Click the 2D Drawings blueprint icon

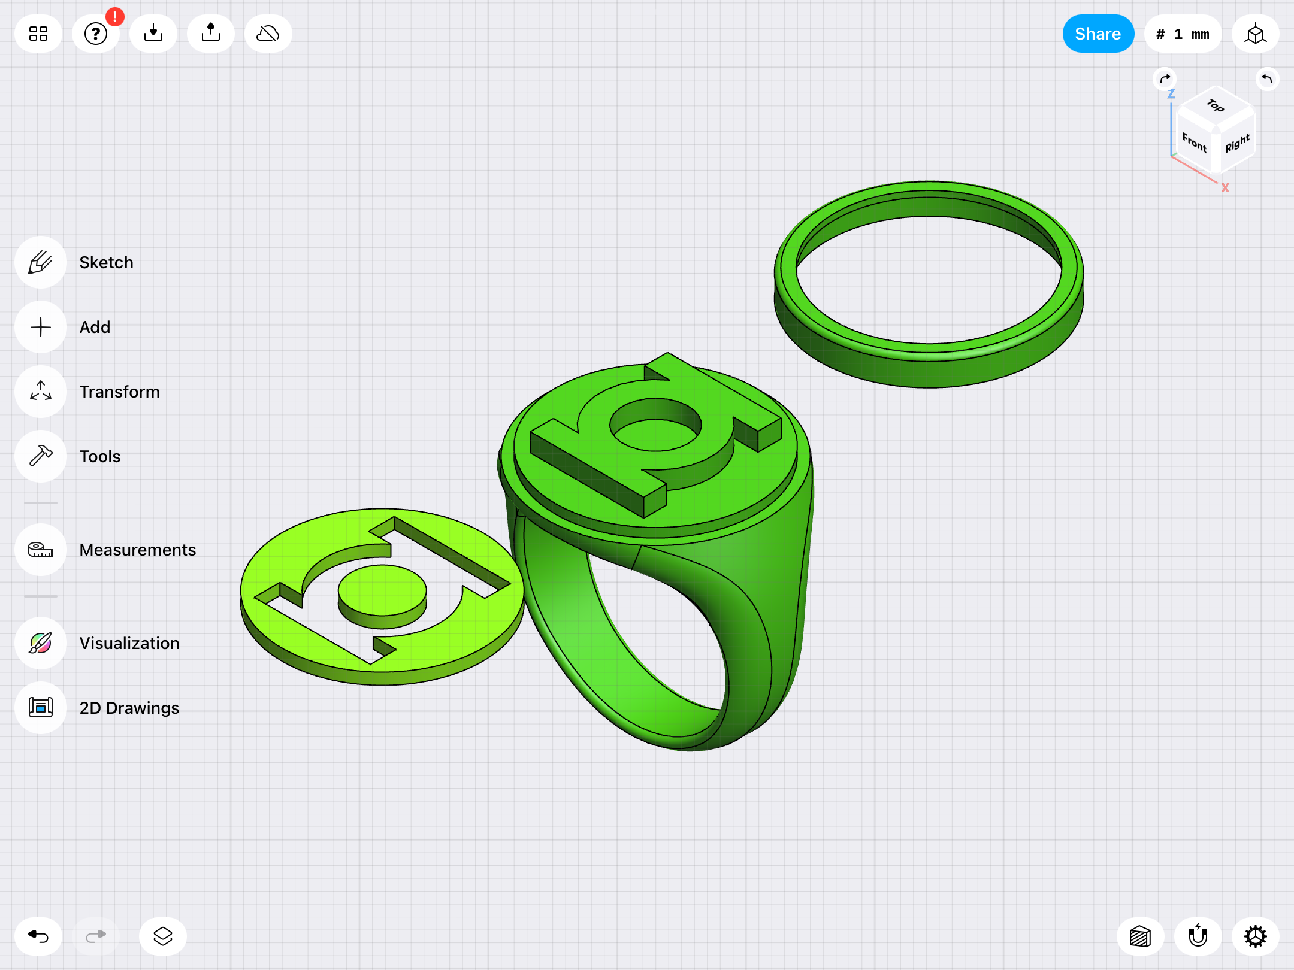41,708
